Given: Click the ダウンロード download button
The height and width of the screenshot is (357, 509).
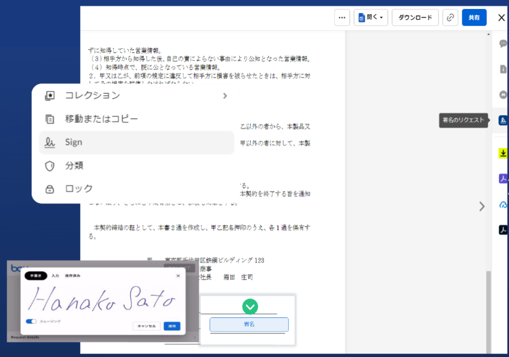Looking at the screenshot, I should (x=415, y=17).
